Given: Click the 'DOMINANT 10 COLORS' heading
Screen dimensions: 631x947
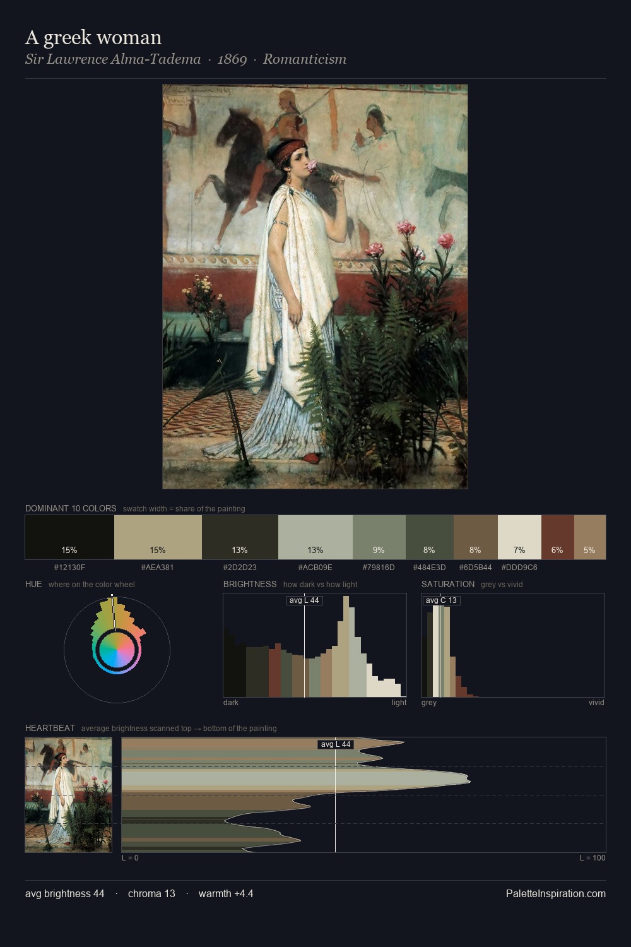Looking at the screenshot, I should 71,508.
